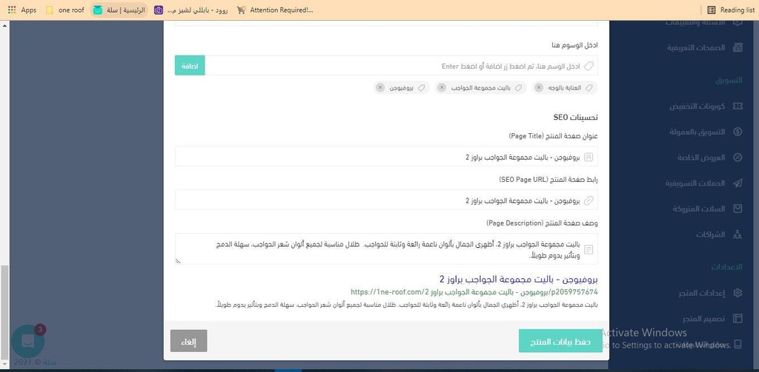
Task: Click the page vertical scrollbar thumb
Action: 5,312
